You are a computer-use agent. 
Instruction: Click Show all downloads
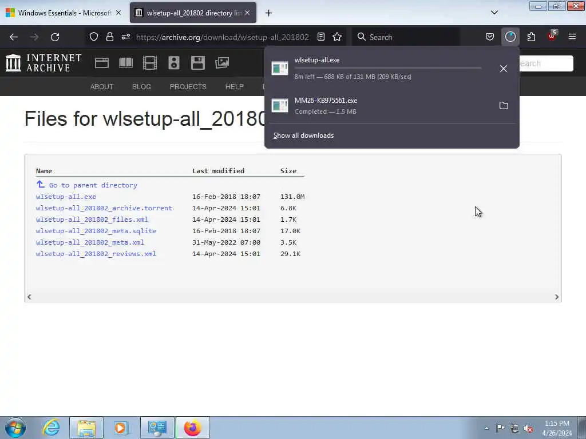[303, 135]
